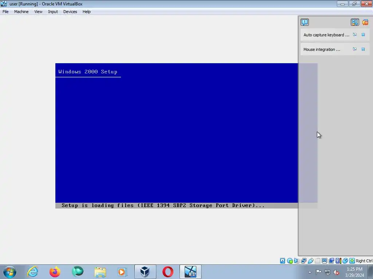Screen dimensions: 373x279
Task: Show hidden tray icons arrow
Action: tap(310, 272)
